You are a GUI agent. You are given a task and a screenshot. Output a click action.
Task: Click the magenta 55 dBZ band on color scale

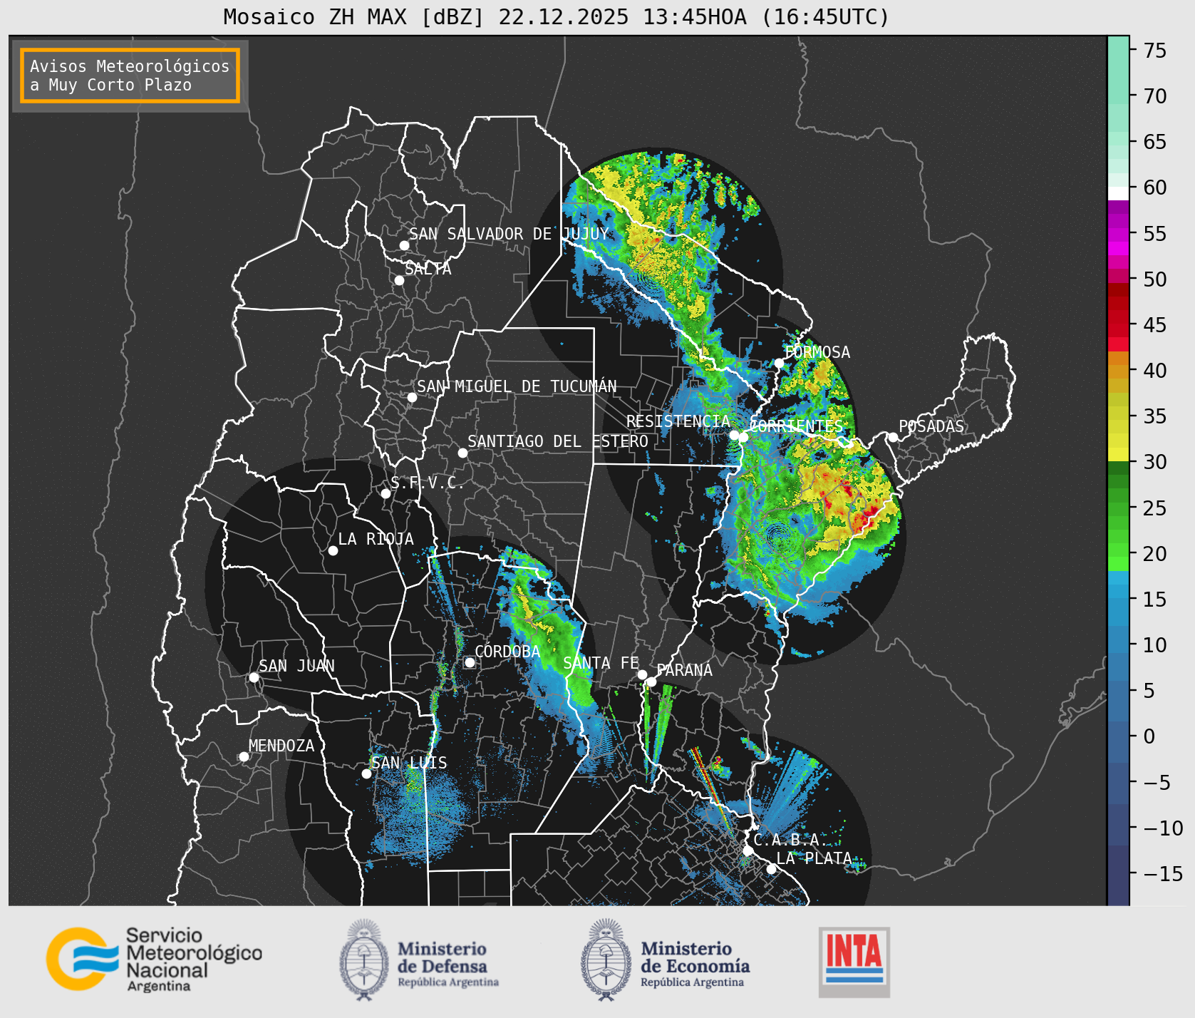pos(1118,234)
